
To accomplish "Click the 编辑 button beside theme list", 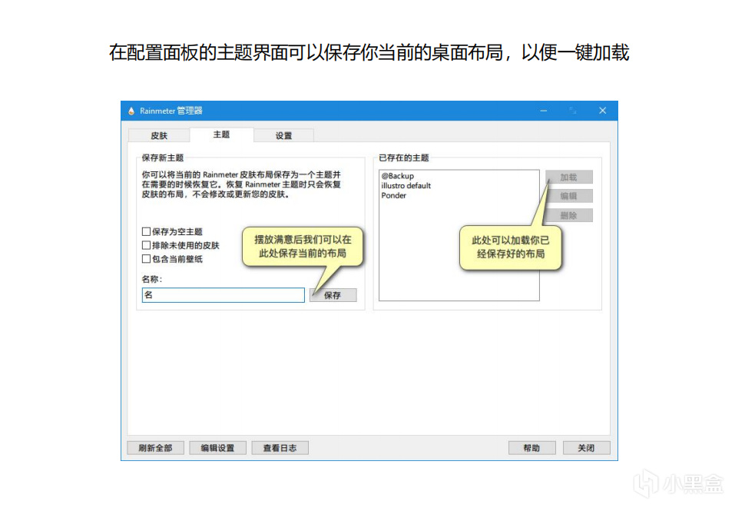I will point(568,196).
